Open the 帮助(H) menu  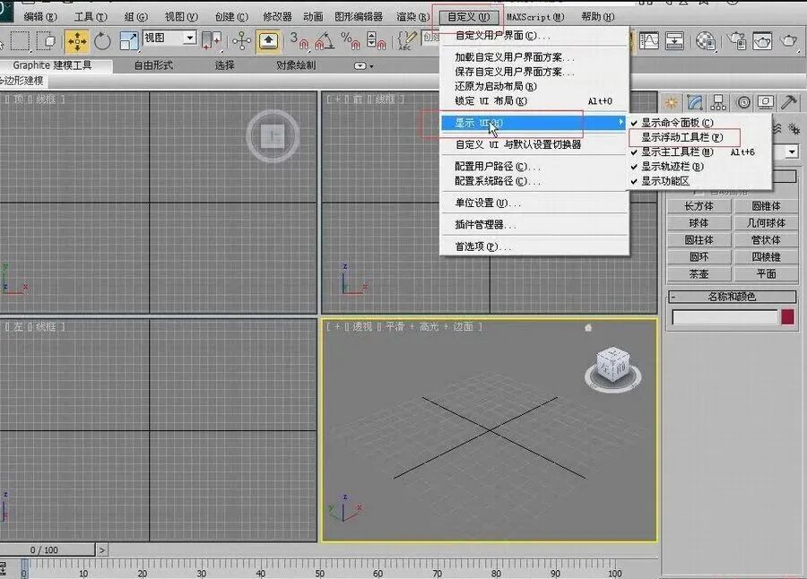(597, 17)
